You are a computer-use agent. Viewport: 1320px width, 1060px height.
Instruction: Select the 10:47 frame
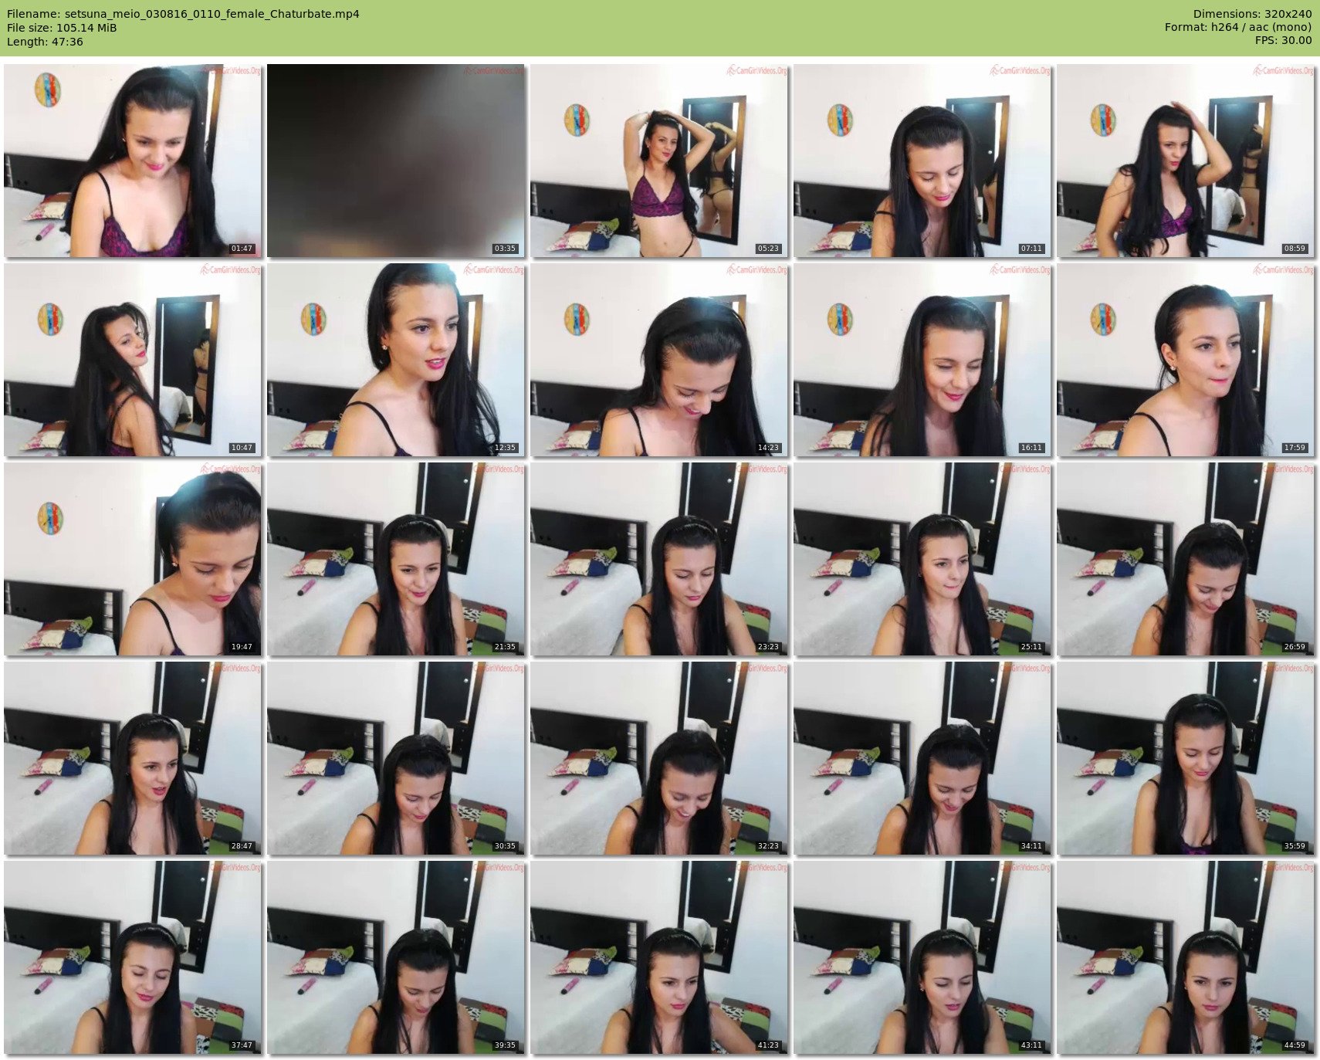point(133,360)
